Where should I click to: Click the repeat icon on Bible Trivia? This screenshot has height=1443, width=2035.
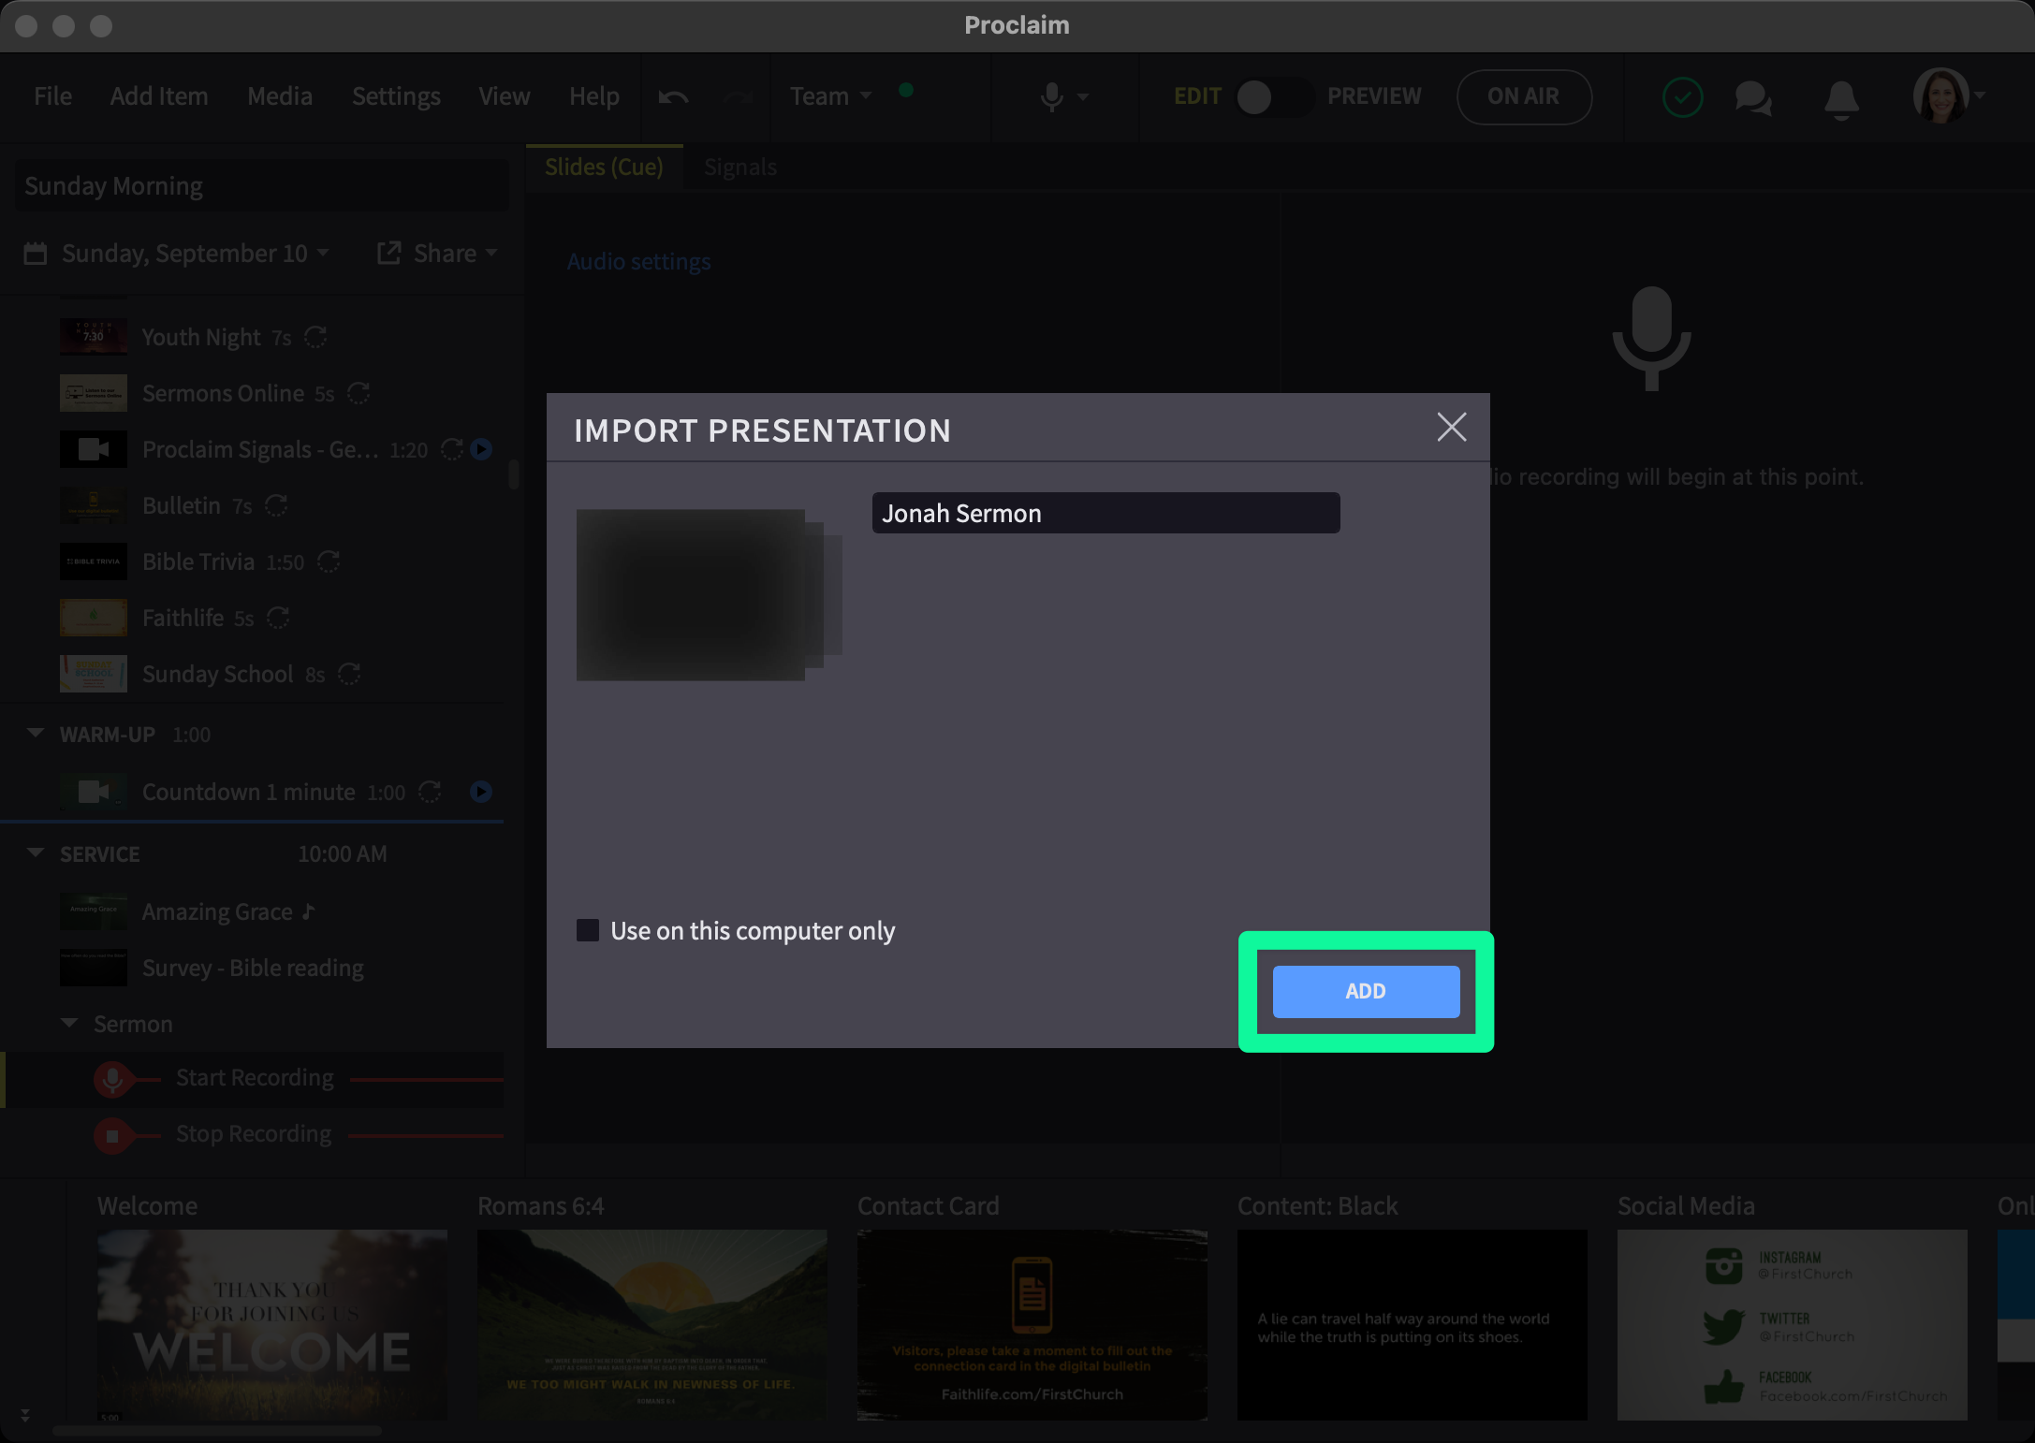tap(329, 561)
